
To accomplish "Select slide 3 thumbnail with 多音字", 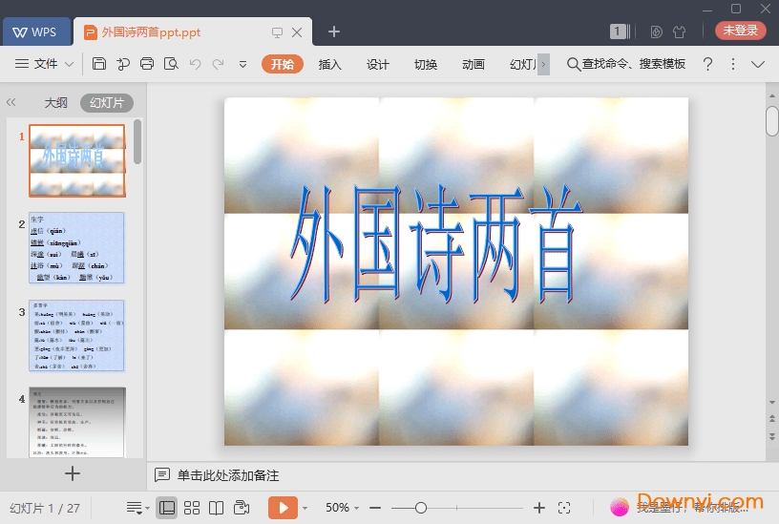I will click(77, 335).
